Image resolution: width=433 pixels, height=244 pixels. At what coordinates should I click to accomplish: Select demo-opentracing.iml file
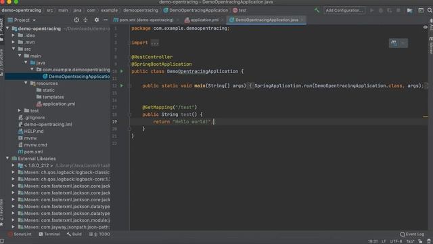(45, 125)
